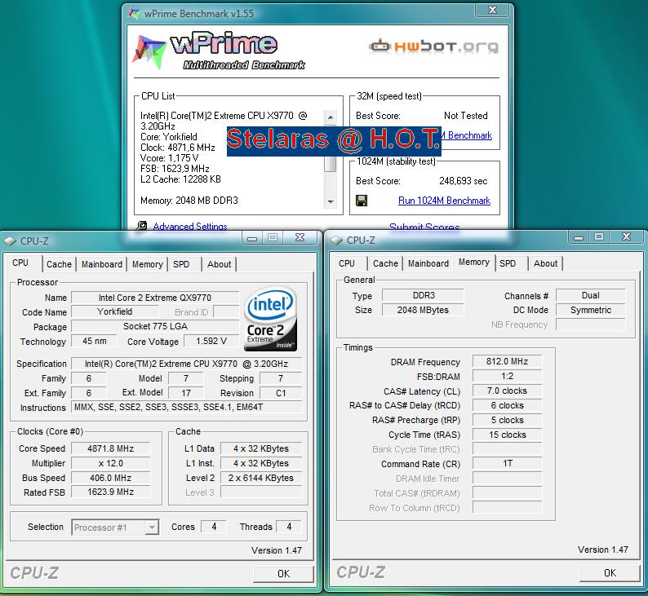
Task: Click the Core Speed 4871.8 MHz field
Action: coord(111,448)
